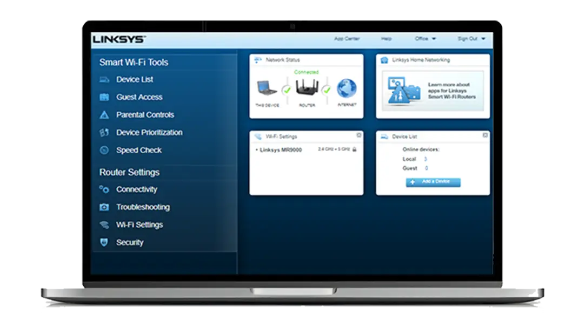Click the Guest devices count link
The height and width of the screenshot is (328, 585).
click(427, 168)
